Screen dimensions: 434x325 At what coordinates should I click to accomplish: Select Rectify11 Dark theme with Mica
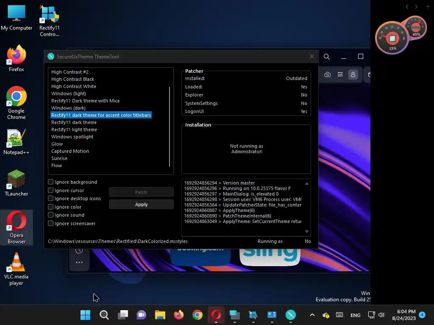[x=85, y=101]
